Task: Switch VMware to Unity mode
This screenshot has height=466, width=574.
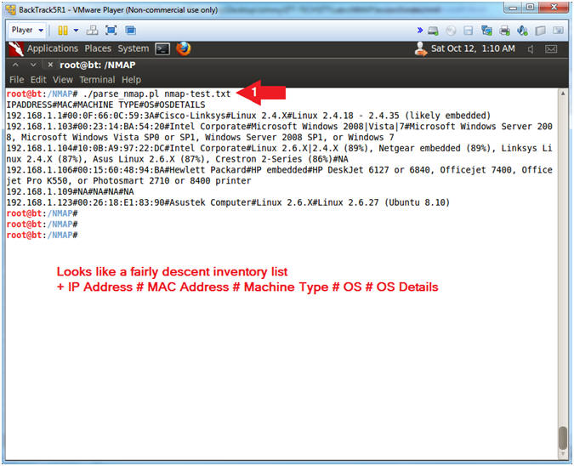Action: tap(130, 31)
